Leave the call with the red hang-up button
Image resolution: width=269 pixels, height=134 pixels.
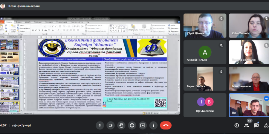click(x=166, y=125)
